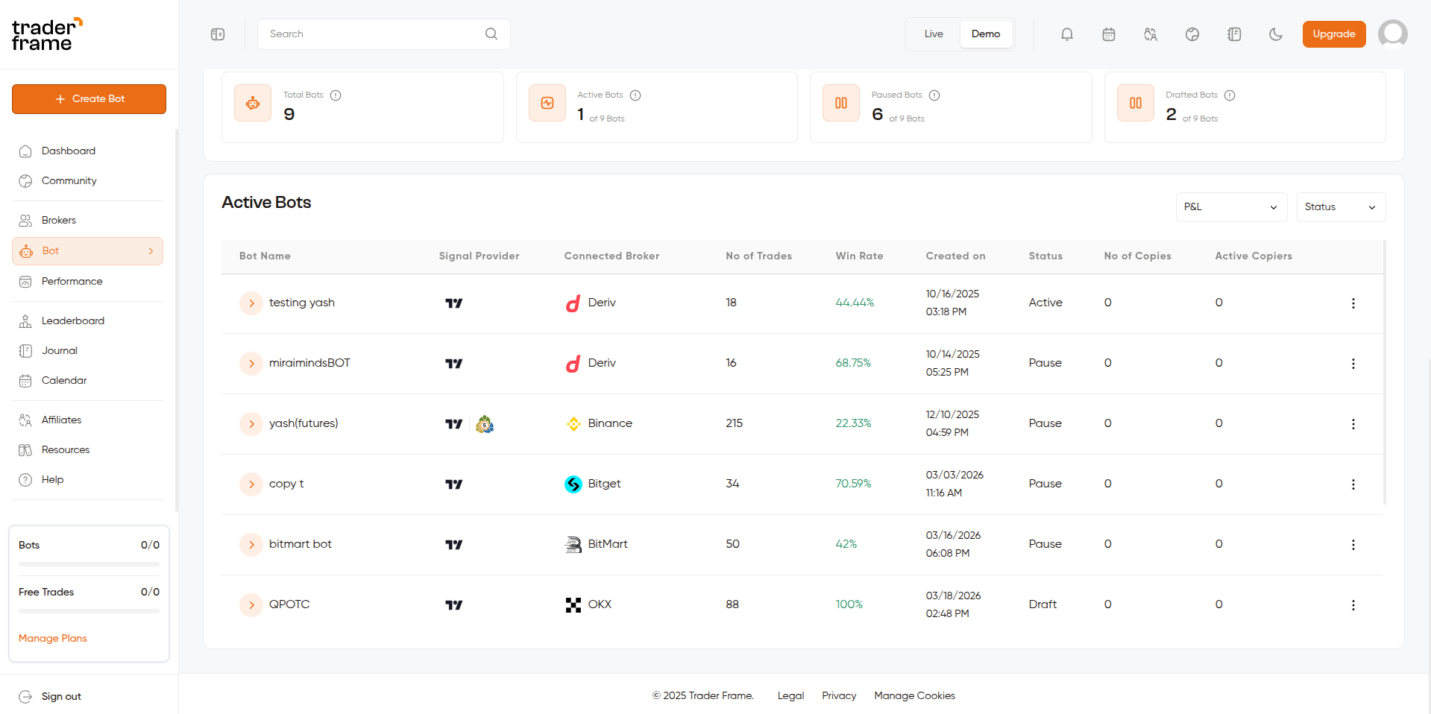The width and height of the screenshot is (1431, 714).
Task: Open options menu for bitmart bot
Action: tap(1353, 545)
